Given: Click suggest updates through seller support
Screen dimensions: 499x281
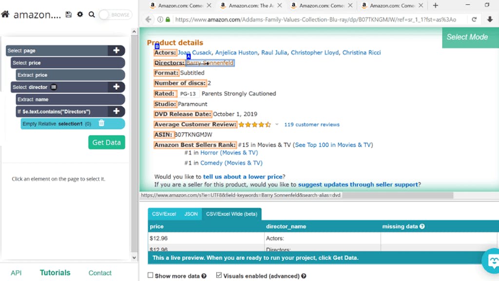Looking at the screenshot, I should (358, 184).
